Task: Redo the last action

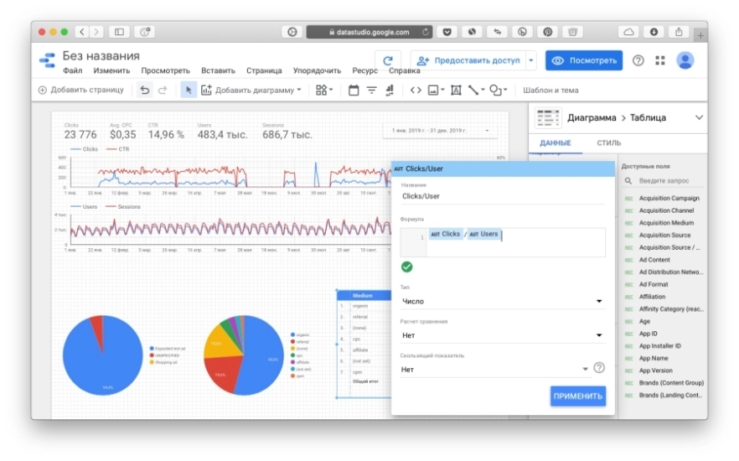Action: 163,90
